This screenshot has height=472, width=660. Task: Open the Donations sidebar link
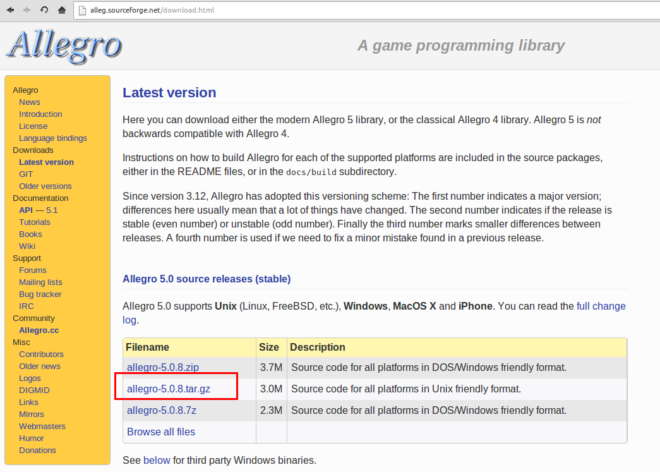[x=37, y=450]
